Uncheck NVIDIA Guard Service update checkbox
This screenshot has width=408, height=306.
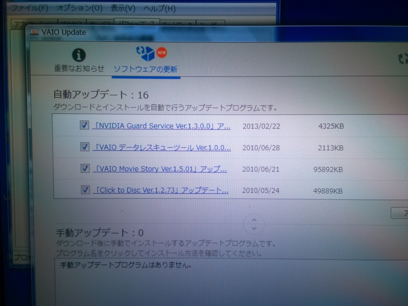click(x=84, y=125)
